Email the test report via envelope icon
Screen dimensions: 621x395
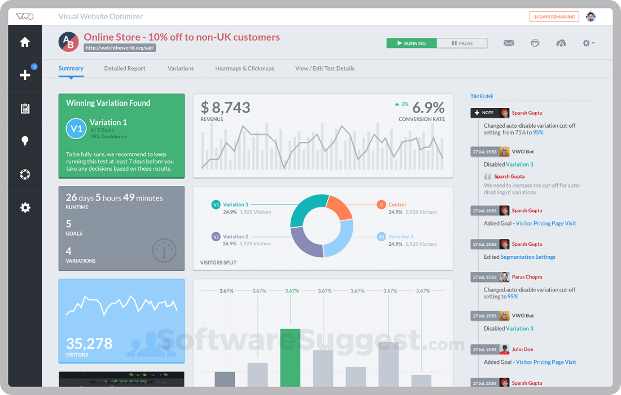tap(509, 42)
